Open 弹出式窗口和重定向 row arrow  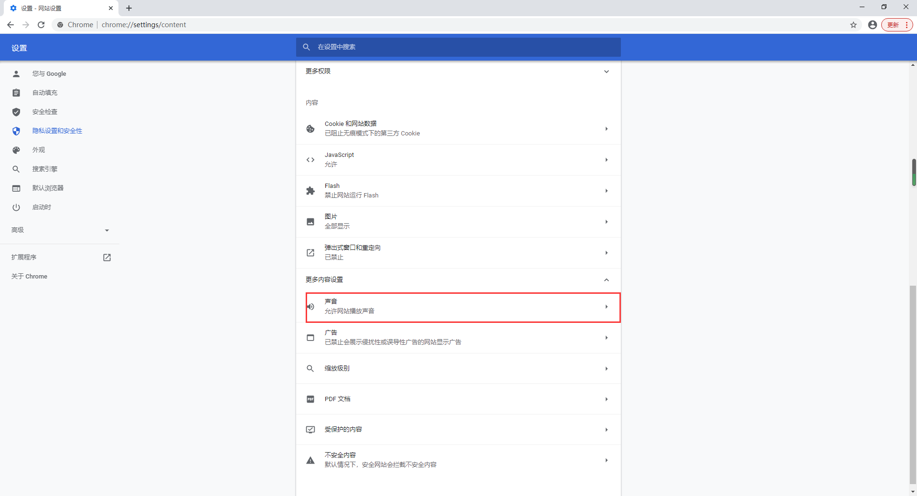(607, 253)
